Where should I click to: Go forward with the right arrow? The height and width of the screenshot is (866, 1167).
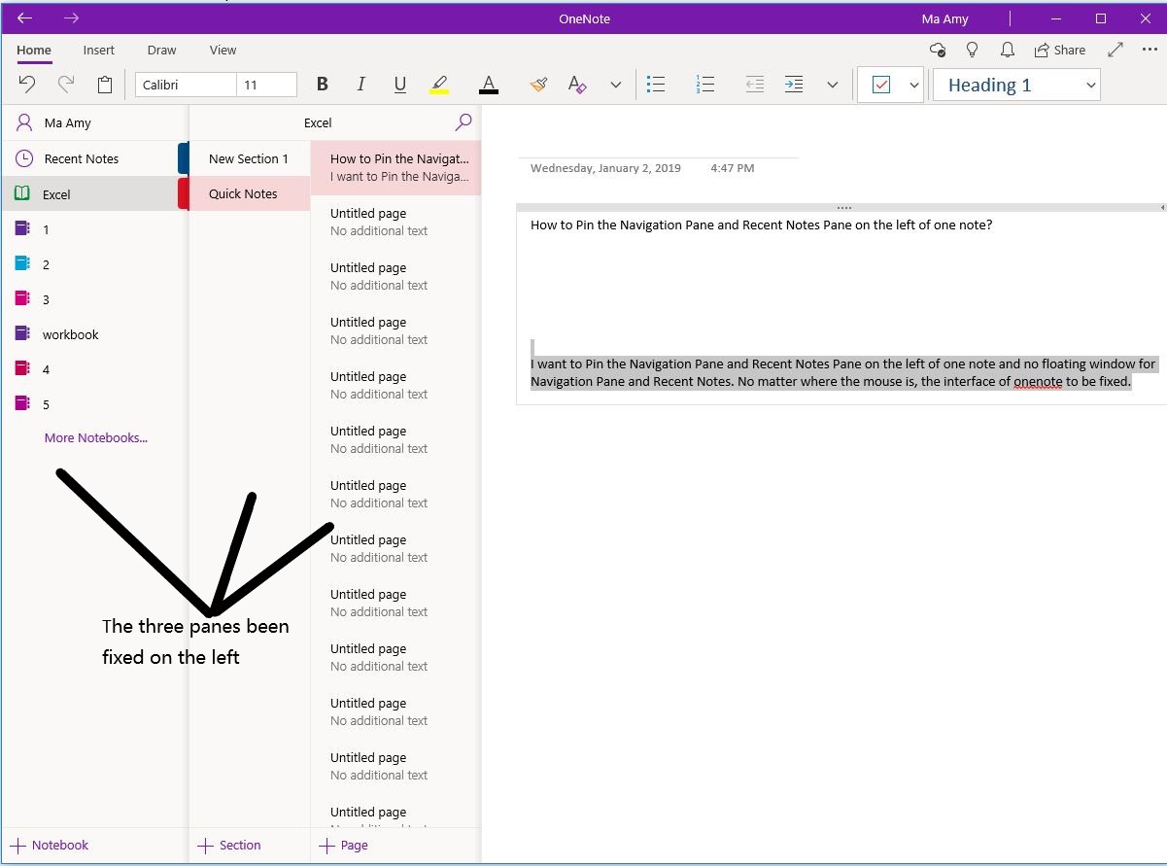tap(71, 17)
